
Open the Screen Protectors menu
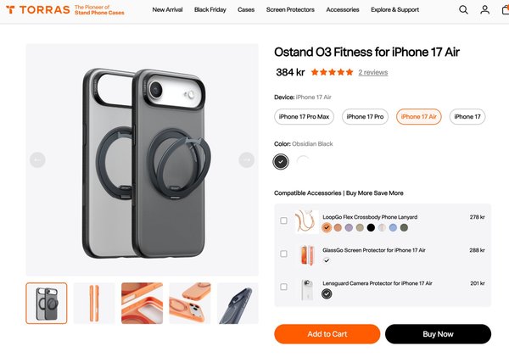click(x=290, y=10)
